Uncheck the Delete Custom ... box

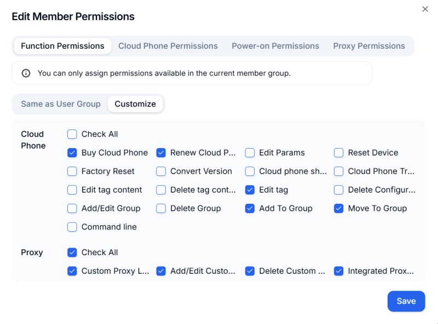click(250, 271)
